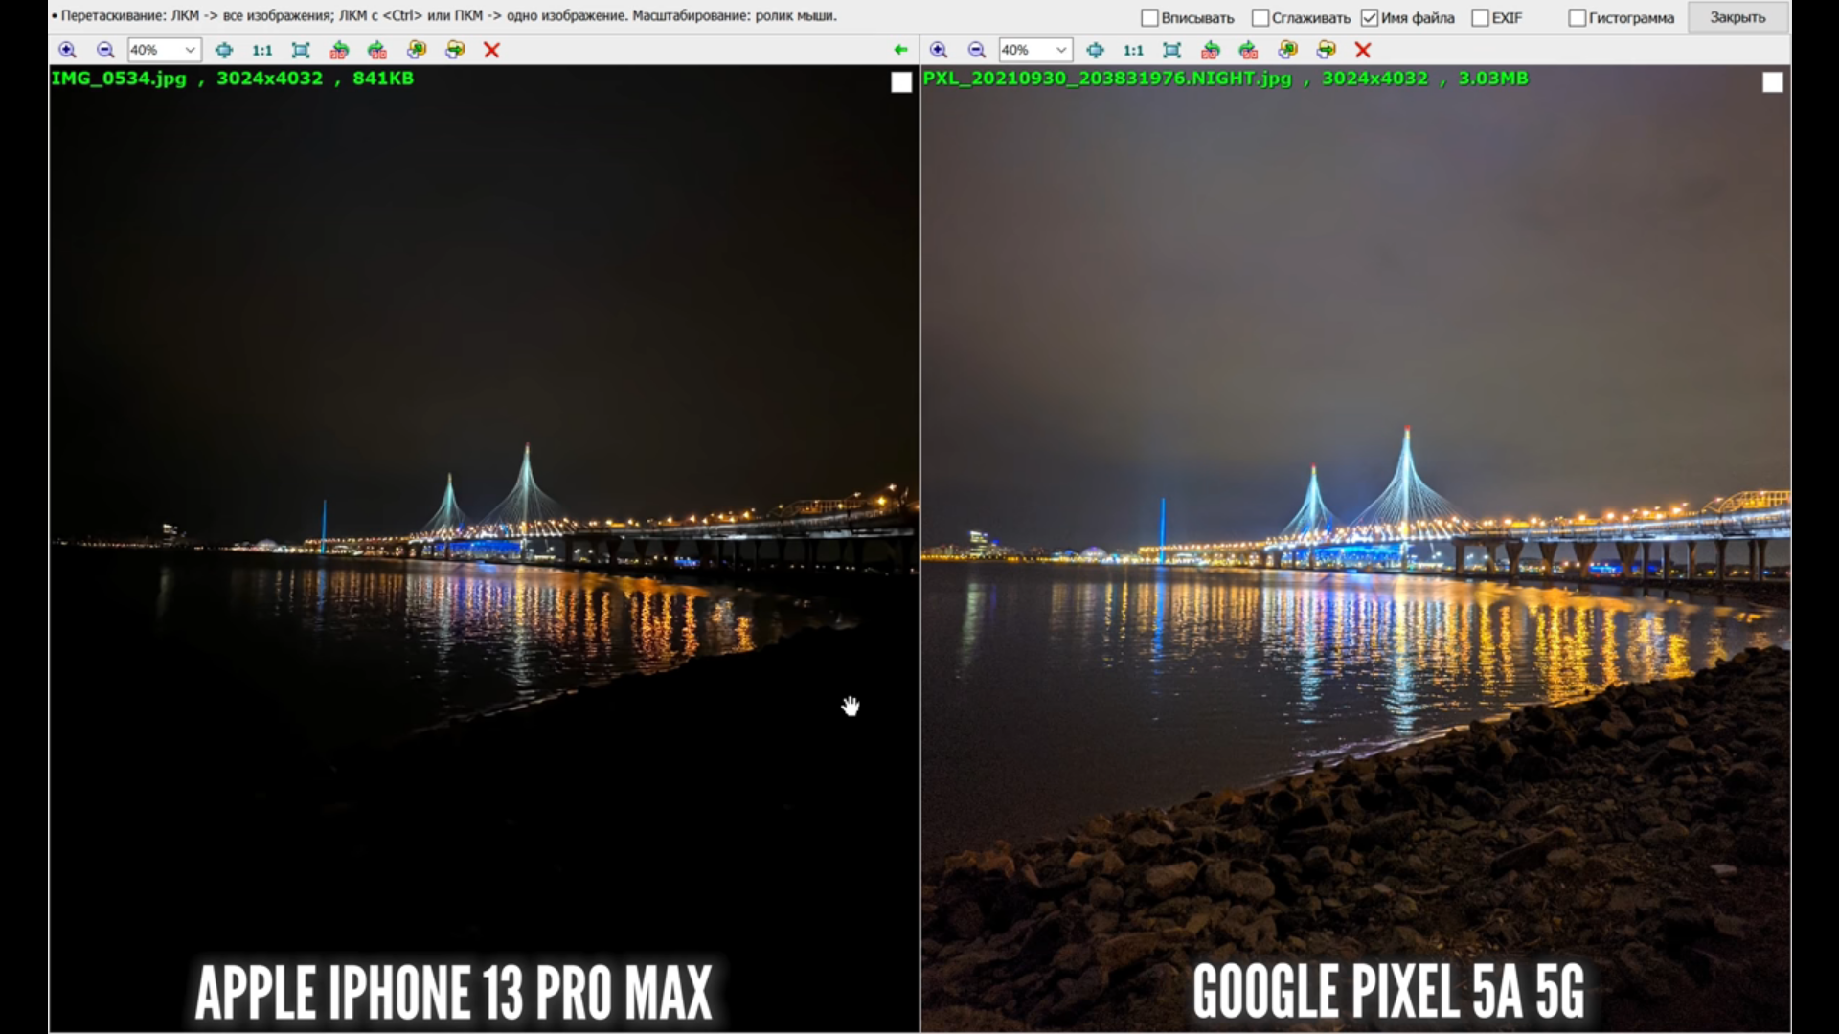Enable the EXIF info checkbox
The height and width of the screenshot is (1034, 1839).
(1481, 18)
